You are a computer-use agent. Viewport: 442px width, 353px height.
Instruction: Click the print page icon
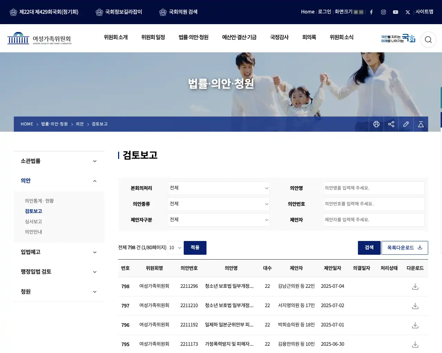click(x=376, y=124)
